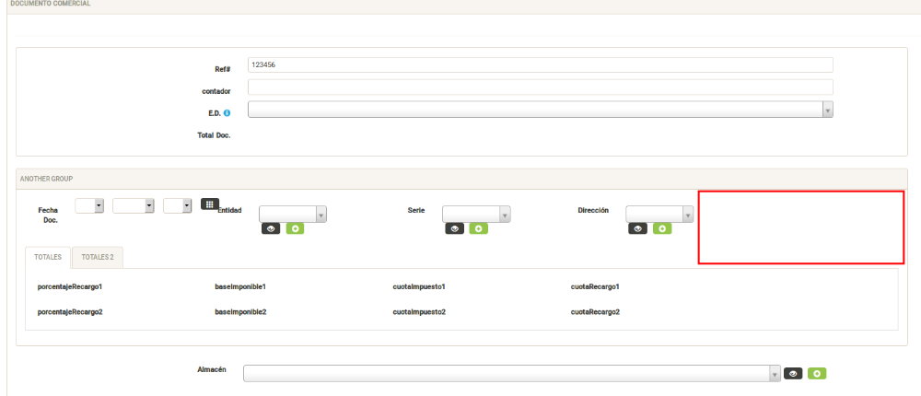Image resolution: width=921 pixels, height=396 pixels.
Task: Add a new Serie with green plus
Action: click(x=479, y=228)
